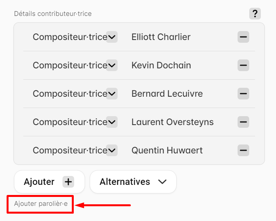This screenshot has width=276, height=221.
Task: Click the Ajouter button
Action: click(x=49, y=182)
